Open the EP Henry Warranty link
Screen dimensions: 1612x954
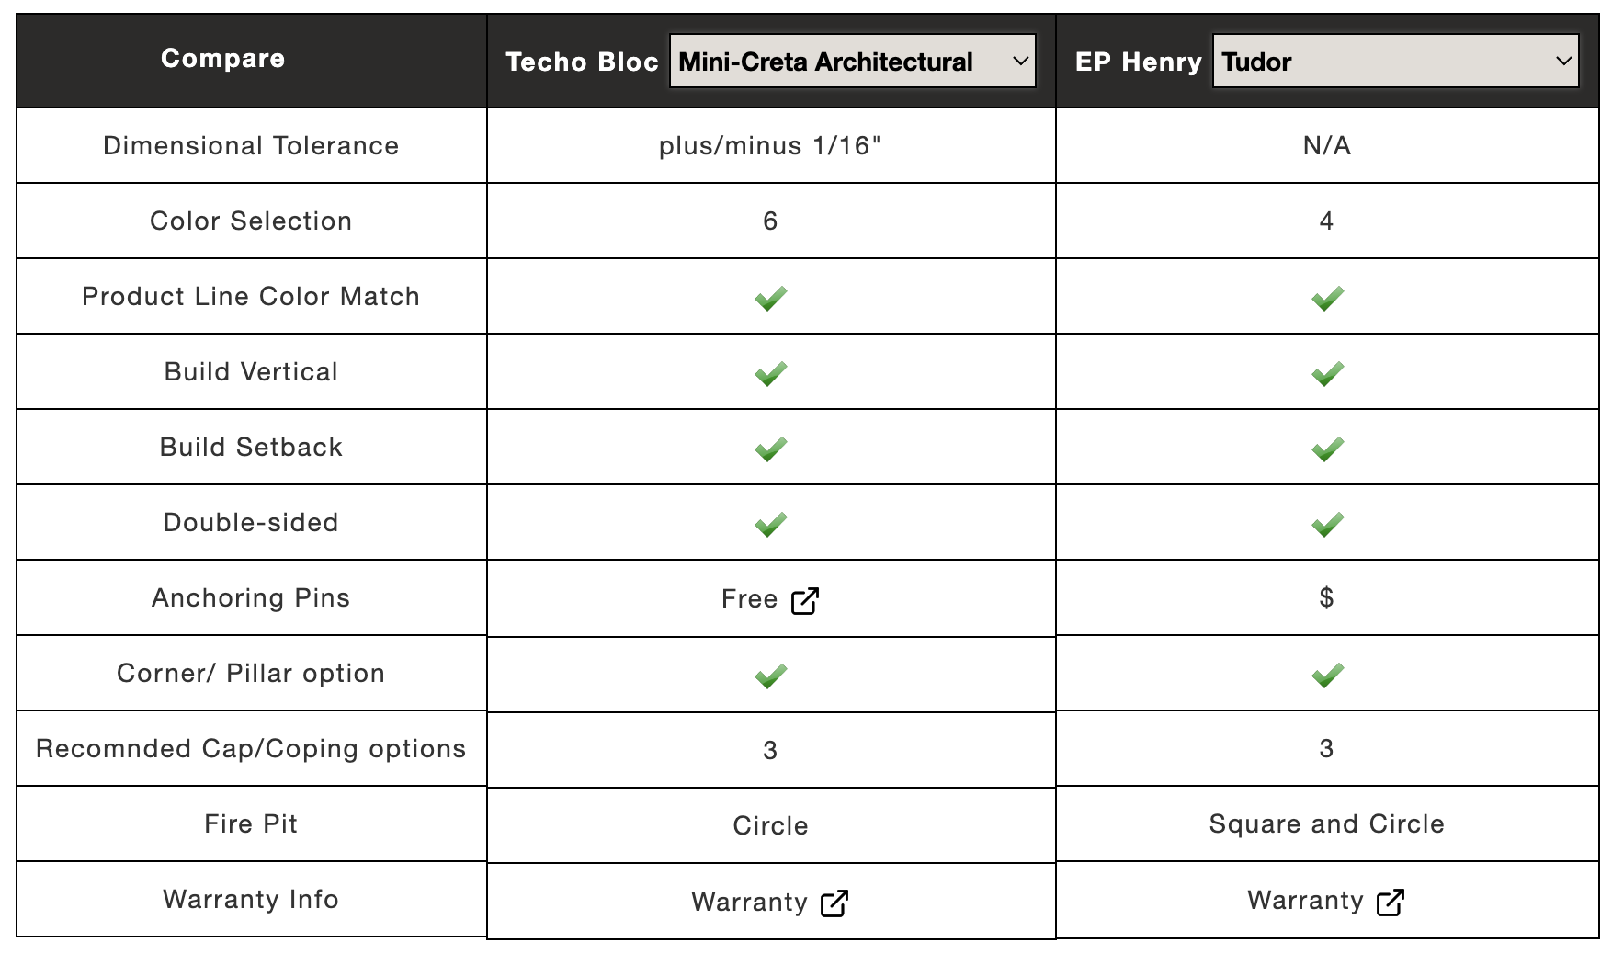1305,901
